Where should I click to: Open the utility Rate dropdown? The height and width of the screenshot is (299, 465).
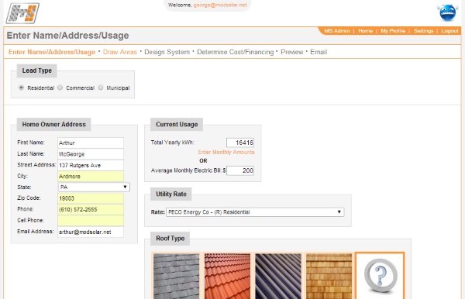(255, 212)
